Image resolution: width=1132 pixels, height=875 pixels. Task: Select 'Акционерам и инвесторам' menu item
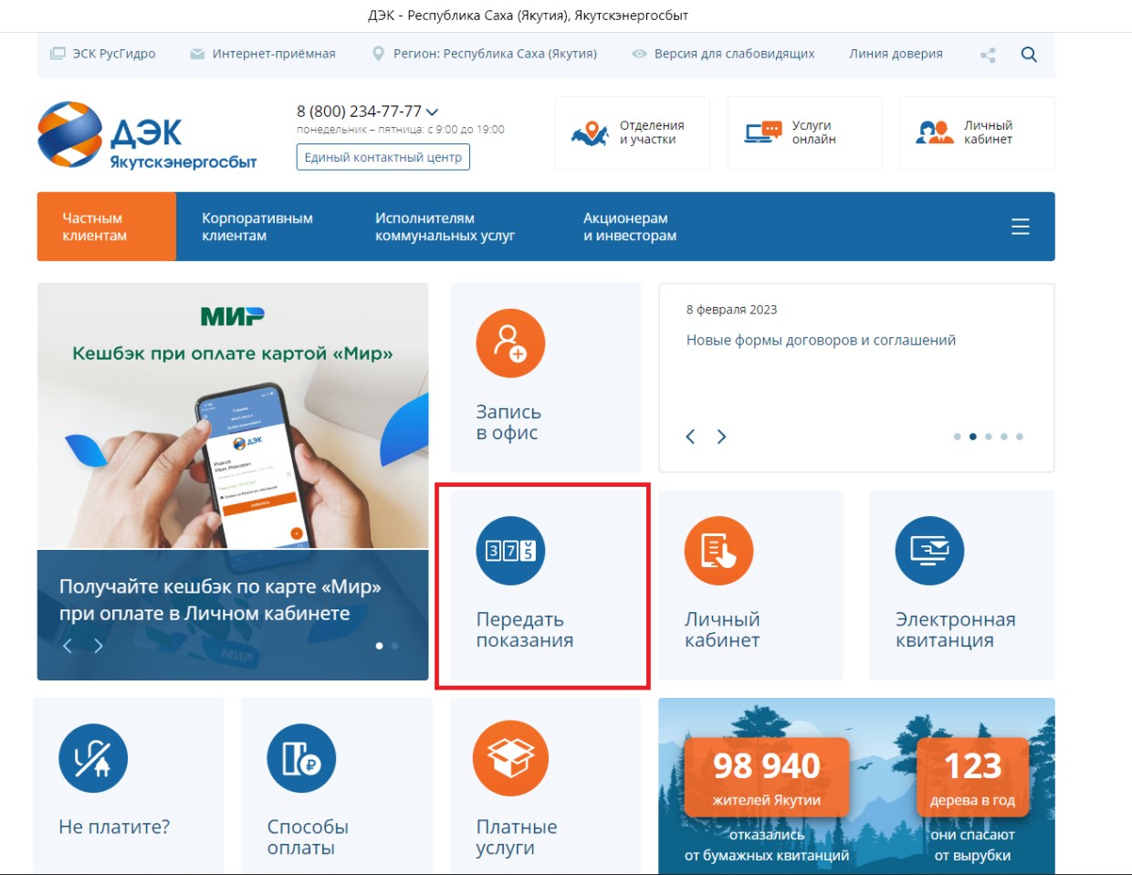(629, 227)
